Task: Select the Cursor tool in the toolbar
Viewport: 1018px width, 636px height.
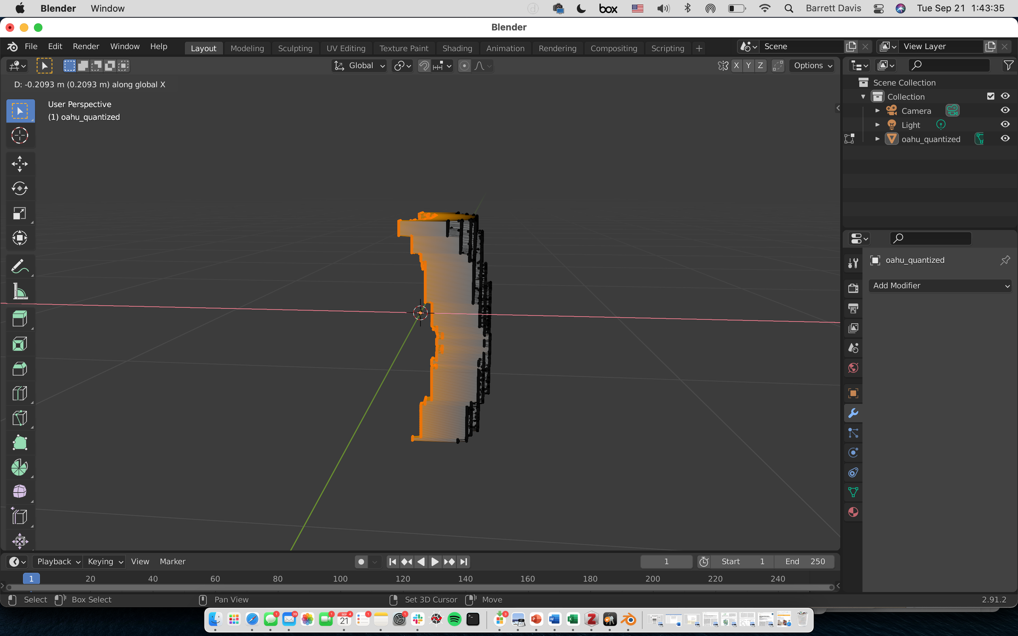Action: (x=20, y=136)
